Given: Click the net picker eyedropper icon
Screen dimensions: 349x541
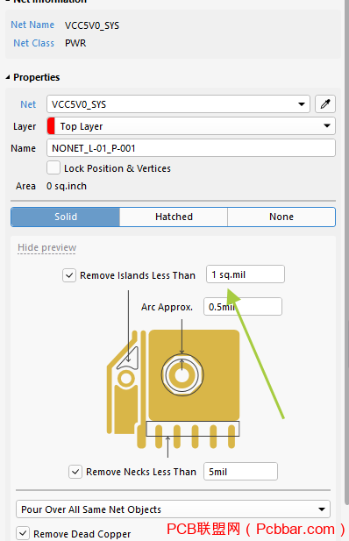Looking at the screenshot, I should click(325, 104).
